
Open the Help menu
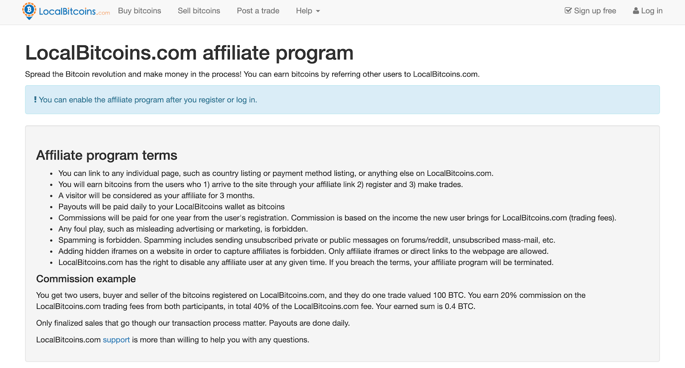coord(308,11)
